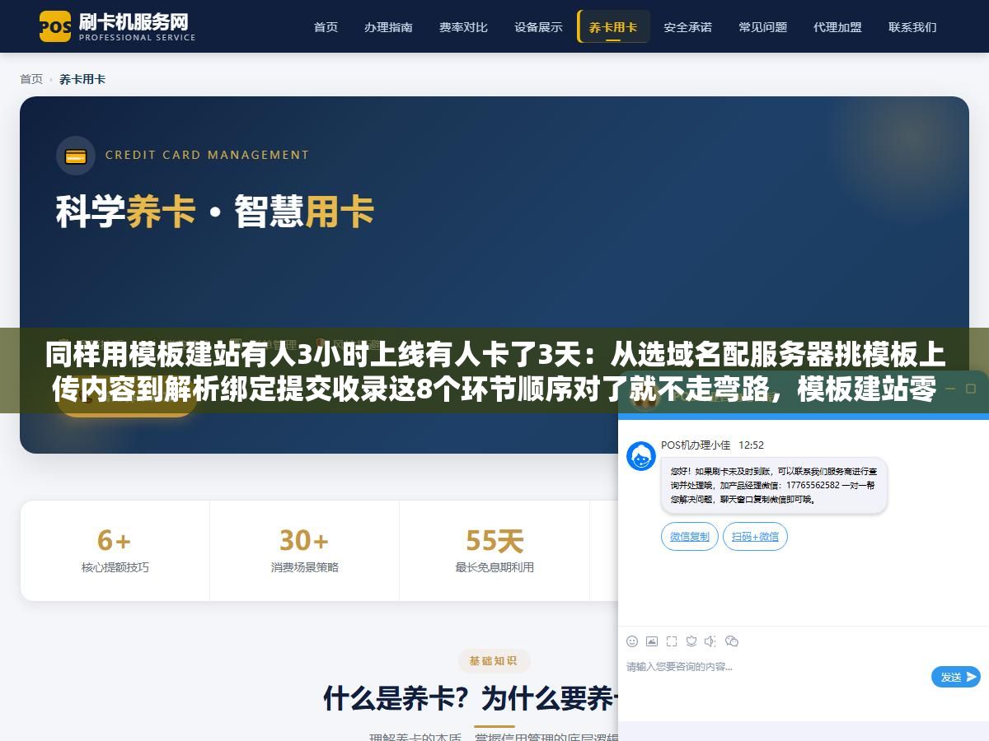Click the 科学养卡·智慧用卡 headline

(215, 212)
